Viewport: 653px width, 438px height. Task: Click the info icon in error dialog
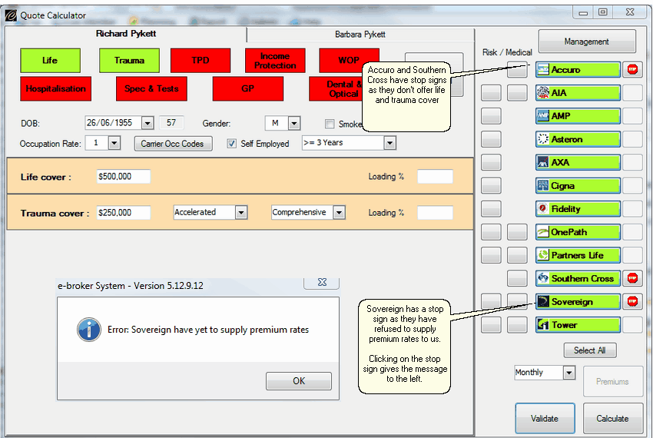[88, 330]
